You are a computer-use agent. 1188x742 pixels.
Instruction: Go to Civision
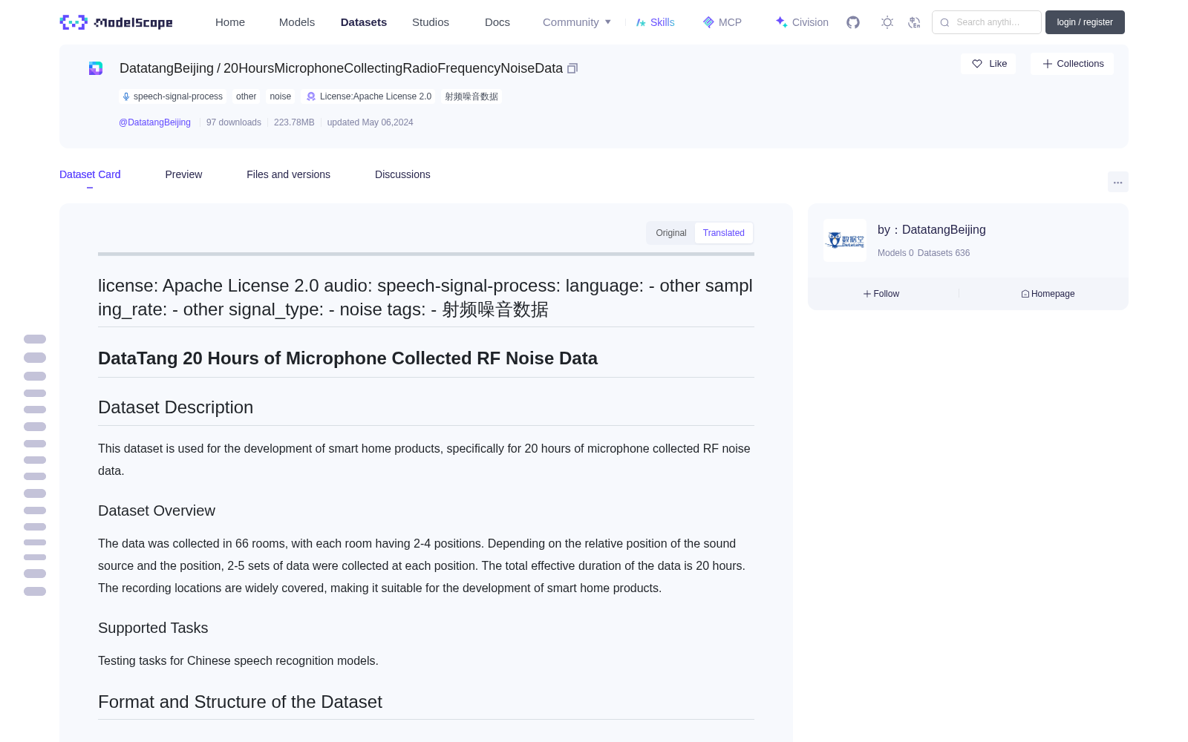pos(802,22)
